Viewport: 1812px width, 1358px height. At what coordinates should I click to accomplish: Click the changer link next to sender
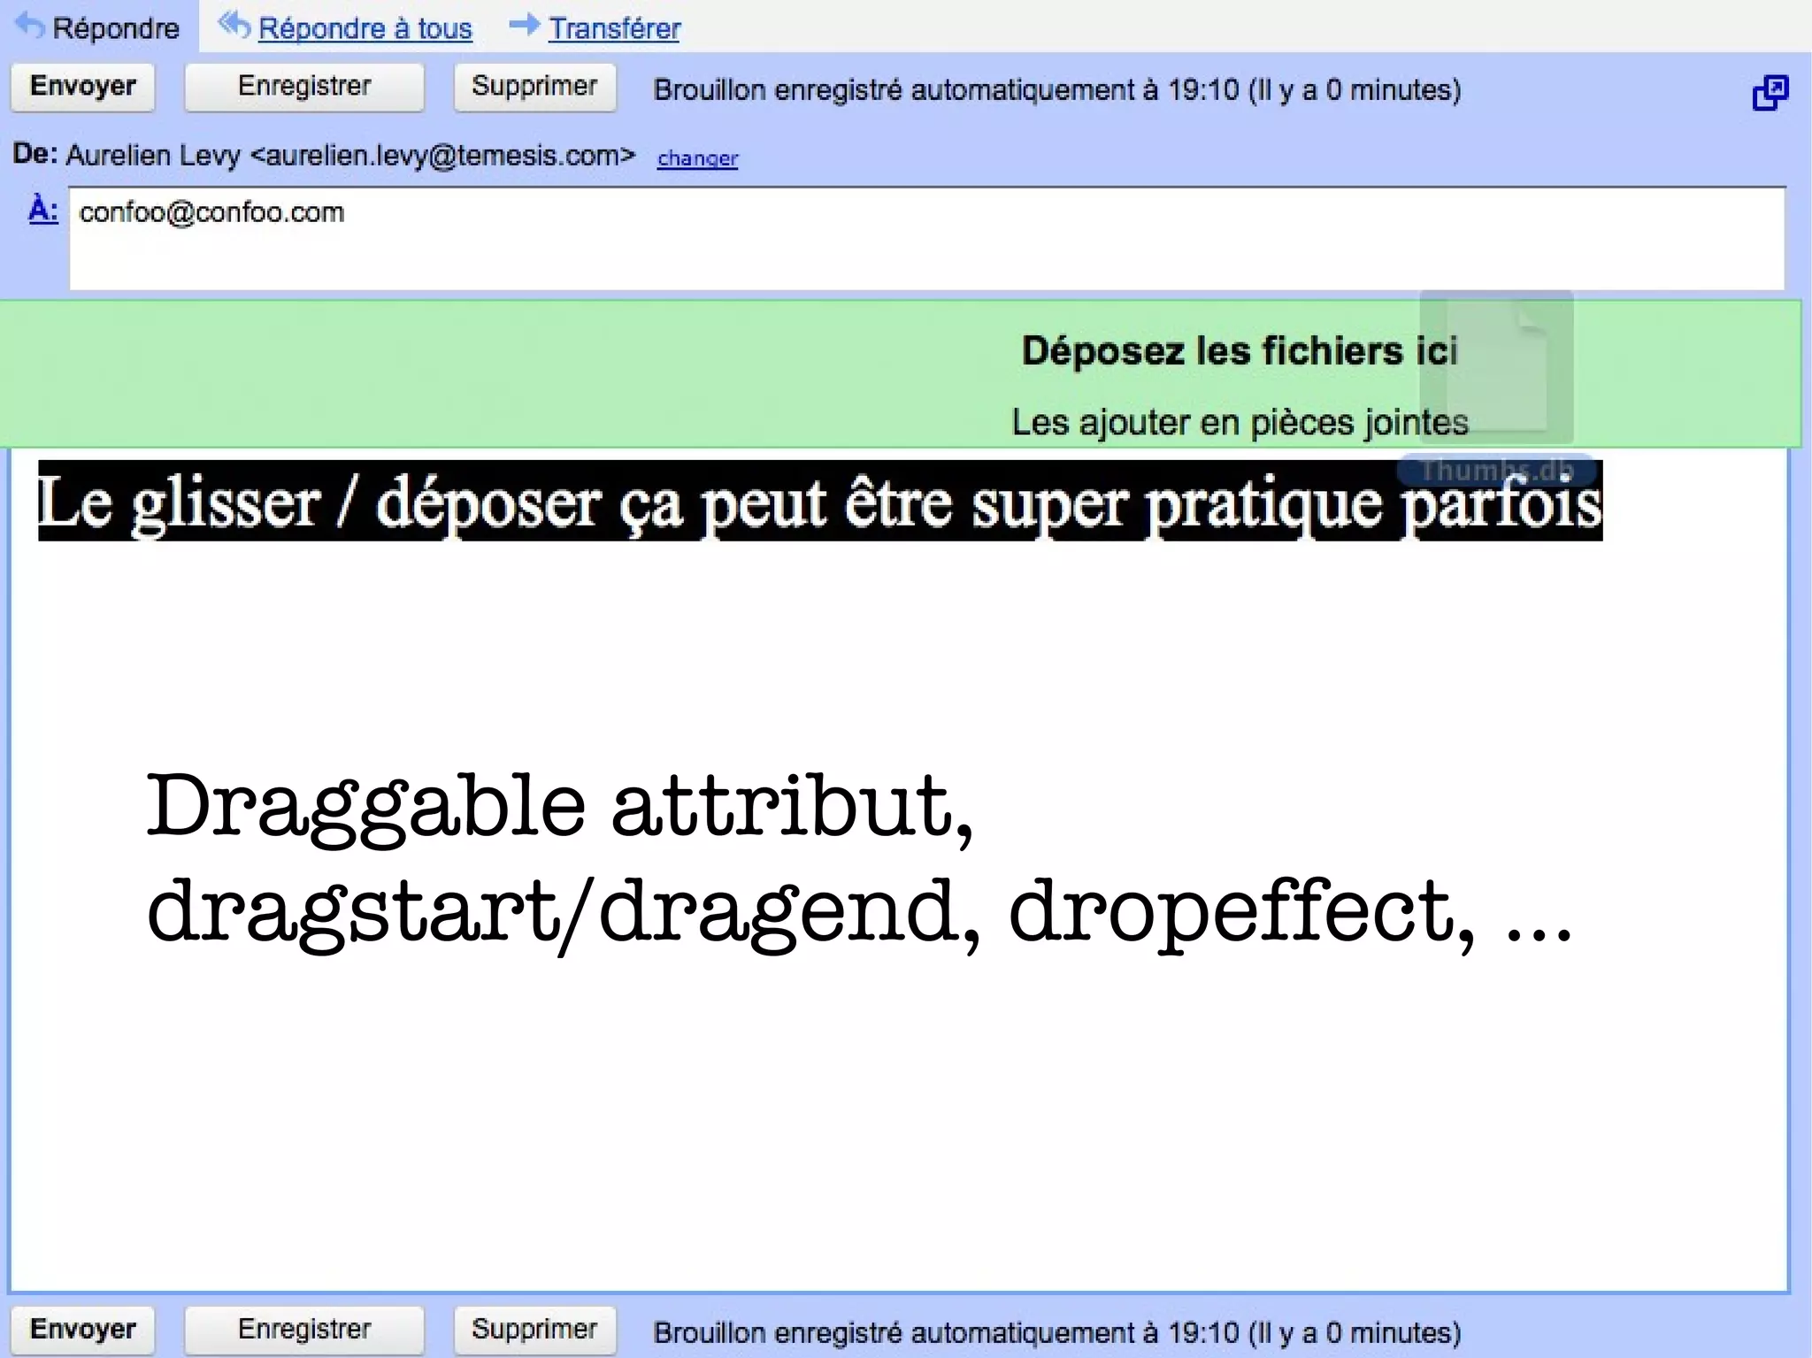697,158
